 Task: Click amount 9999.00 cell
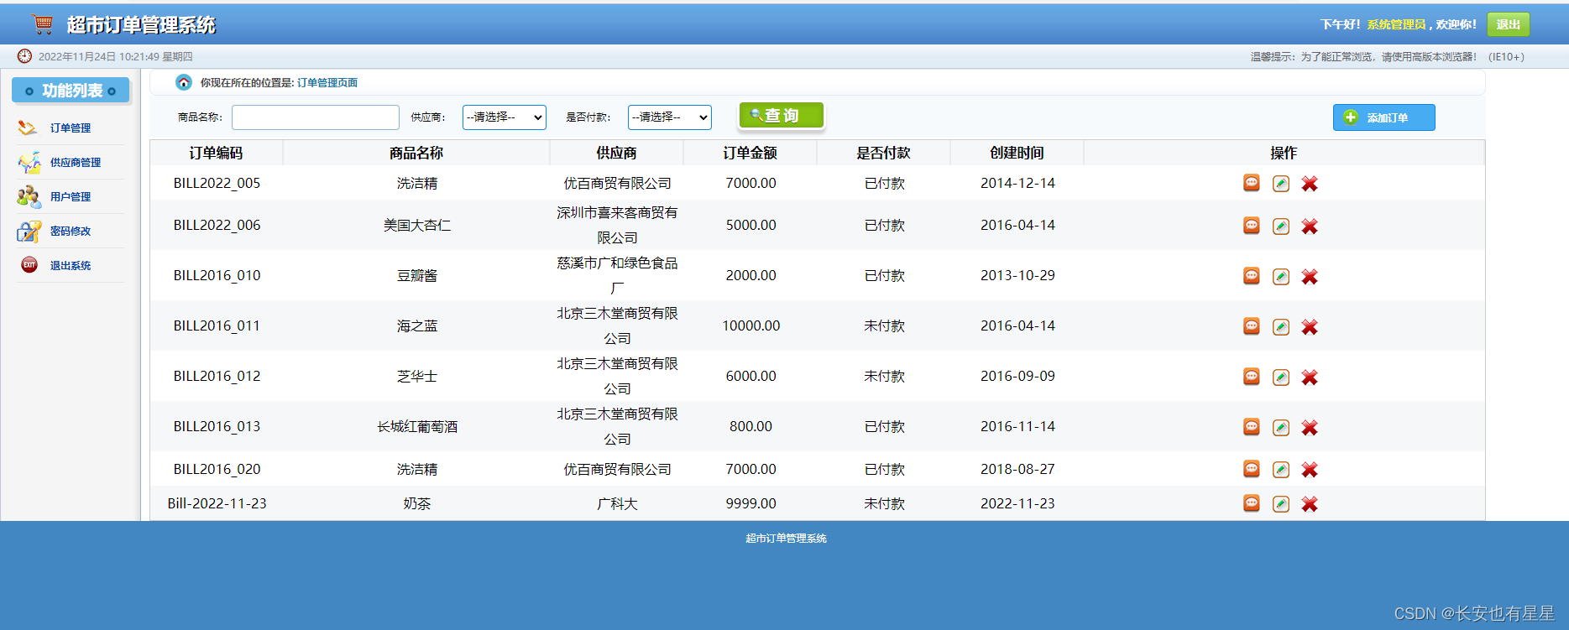tap(751, 503)
